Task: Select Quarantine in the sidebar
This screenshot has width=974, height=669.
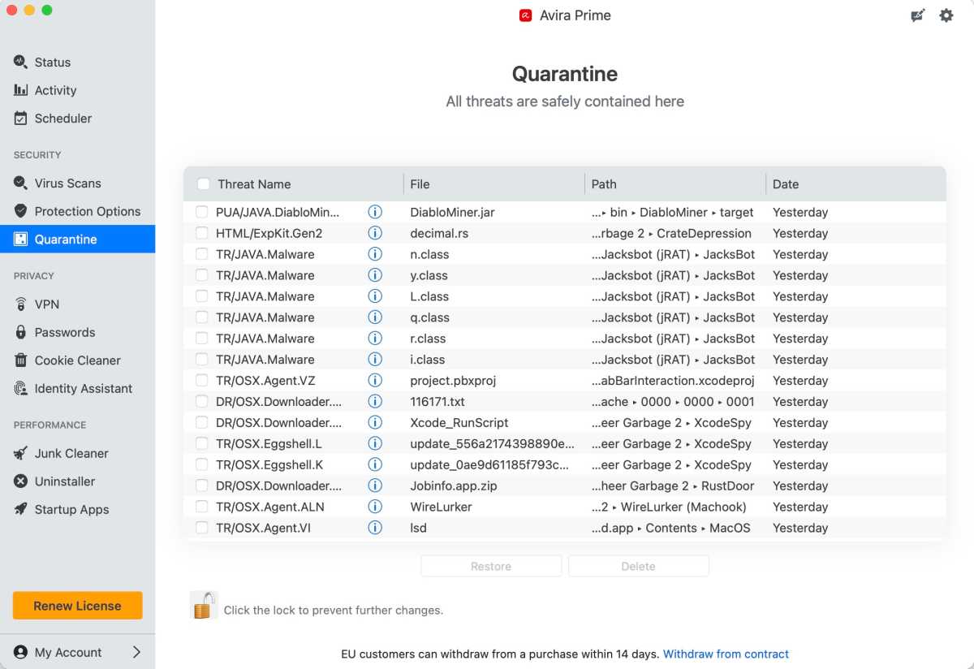Action: click(x=77, y=240)
